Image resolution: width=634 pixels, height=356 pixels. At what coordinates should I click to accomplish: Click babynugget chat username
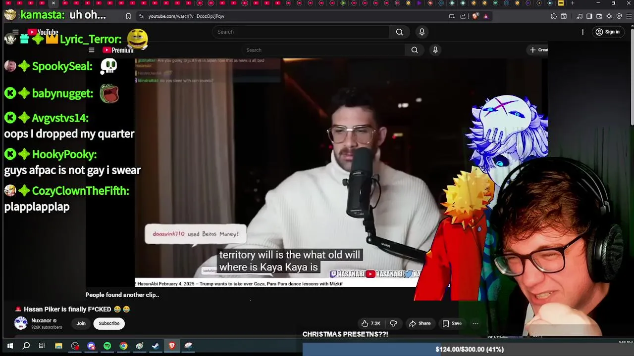pos(62,93)
